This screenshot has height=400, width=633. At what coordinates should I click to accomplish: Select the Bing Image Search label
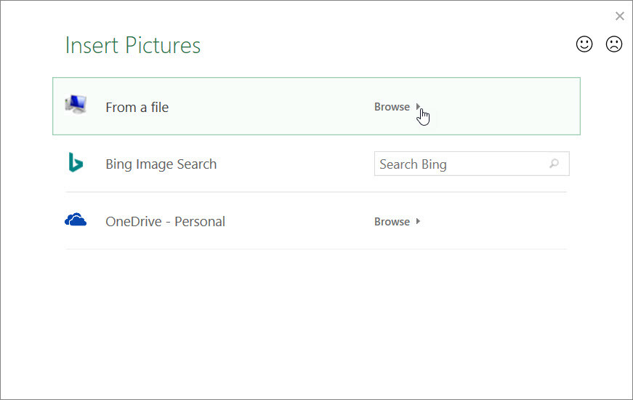point(161,164)
